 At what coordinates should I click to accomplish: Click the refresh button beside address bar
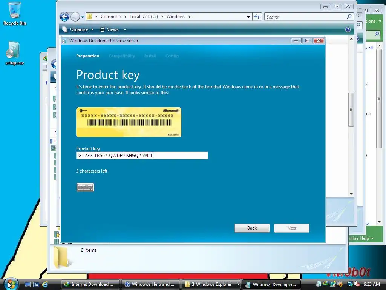(257, 17)
